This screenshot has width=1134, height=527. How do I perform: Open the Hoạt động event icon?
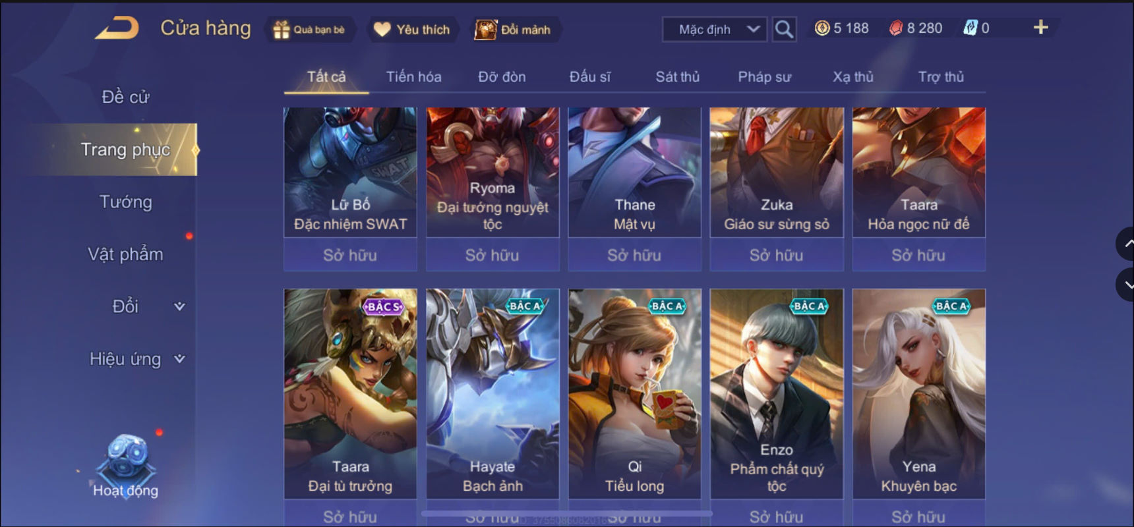click(x=125, y=466)
